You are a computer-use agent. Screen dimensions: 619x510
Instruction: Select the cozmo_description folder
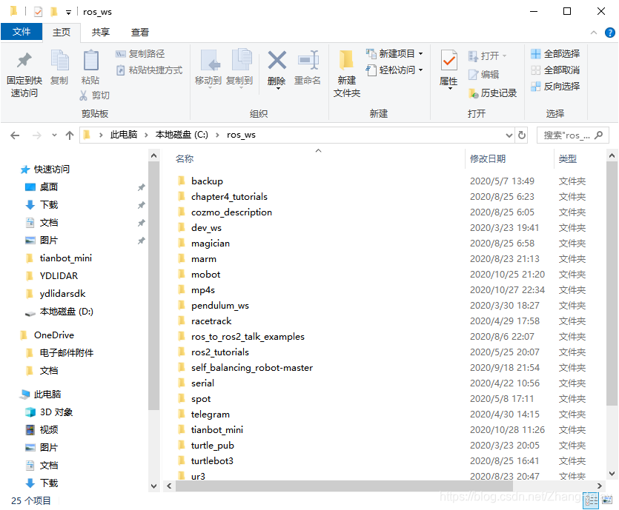(232, 212)
